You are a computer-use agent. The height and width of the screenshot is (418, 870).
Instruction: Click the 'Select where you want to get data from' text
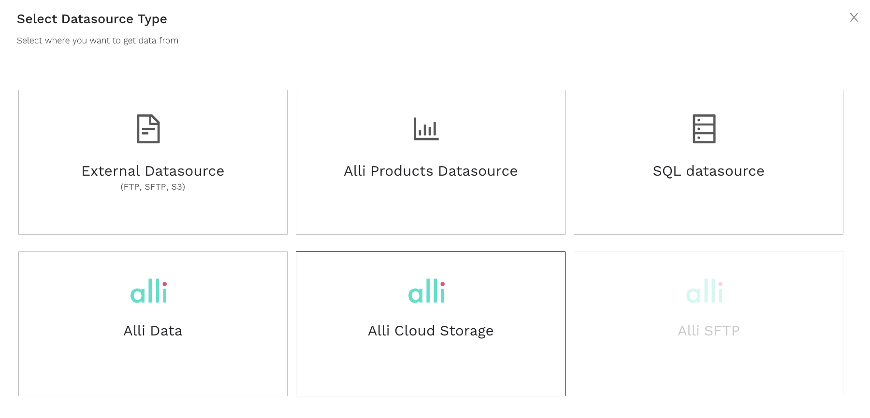pyautogui.click(x=98, y=41)
